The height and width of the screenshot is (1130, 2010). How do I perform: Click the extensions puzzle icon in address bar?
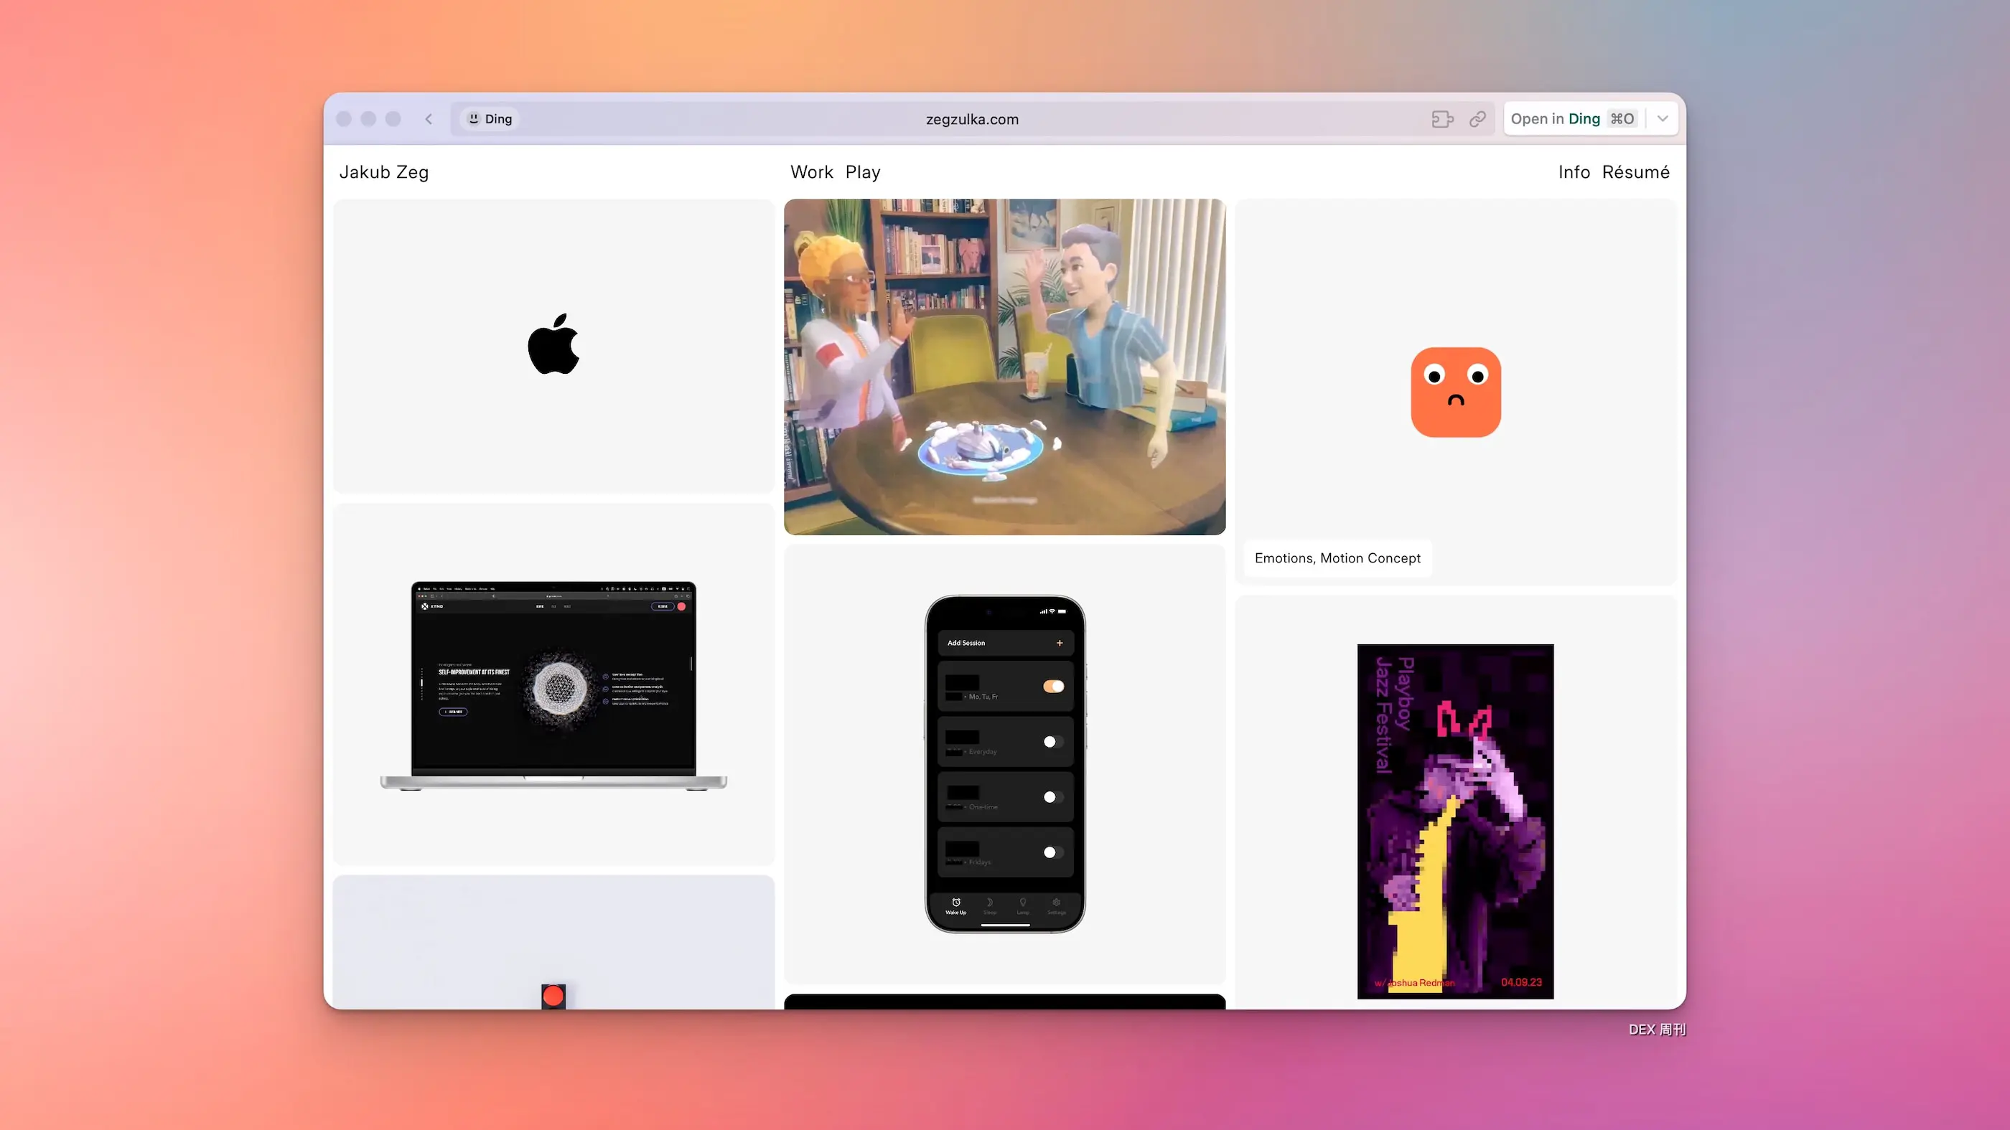coord(1442,118)
